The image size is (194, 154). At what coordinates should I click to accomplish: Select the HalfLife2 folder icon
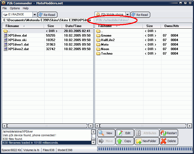[98, 40]
